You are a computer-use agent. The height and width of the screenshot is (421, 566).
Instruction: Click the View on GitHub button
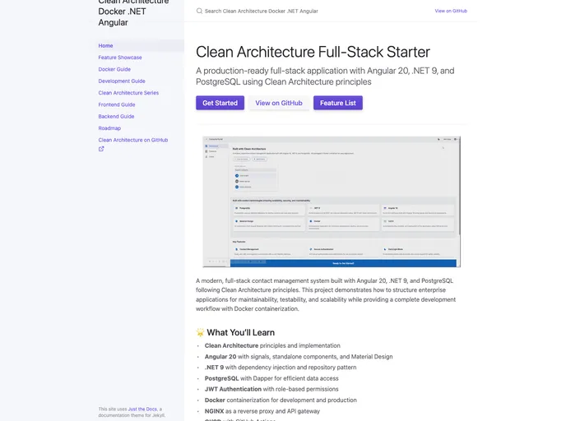tap(279, 103)
